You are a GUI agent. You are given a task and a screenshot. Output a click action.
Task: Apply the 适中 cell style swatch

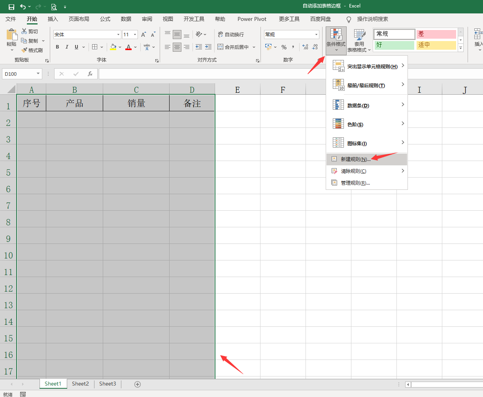click(x=436, y=45)
